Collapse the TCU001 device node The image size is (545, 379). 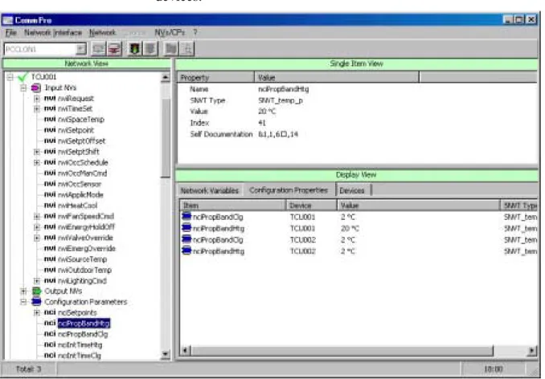click(10, 77)
